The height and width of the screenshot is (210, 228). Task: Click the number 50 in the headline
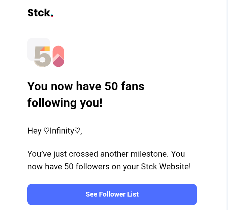coord(111,87)
